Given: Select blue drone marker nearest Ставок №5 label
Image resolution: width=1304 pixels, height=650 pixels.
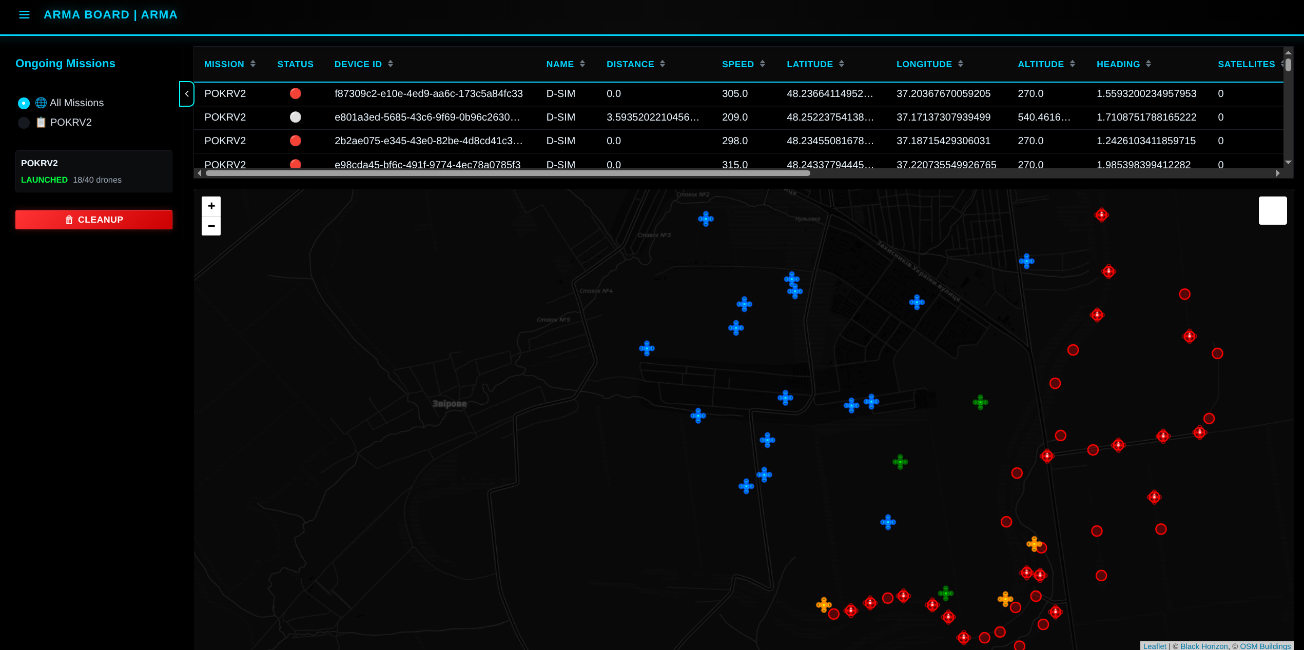Looking at the screenshot, I should point(647,348).
